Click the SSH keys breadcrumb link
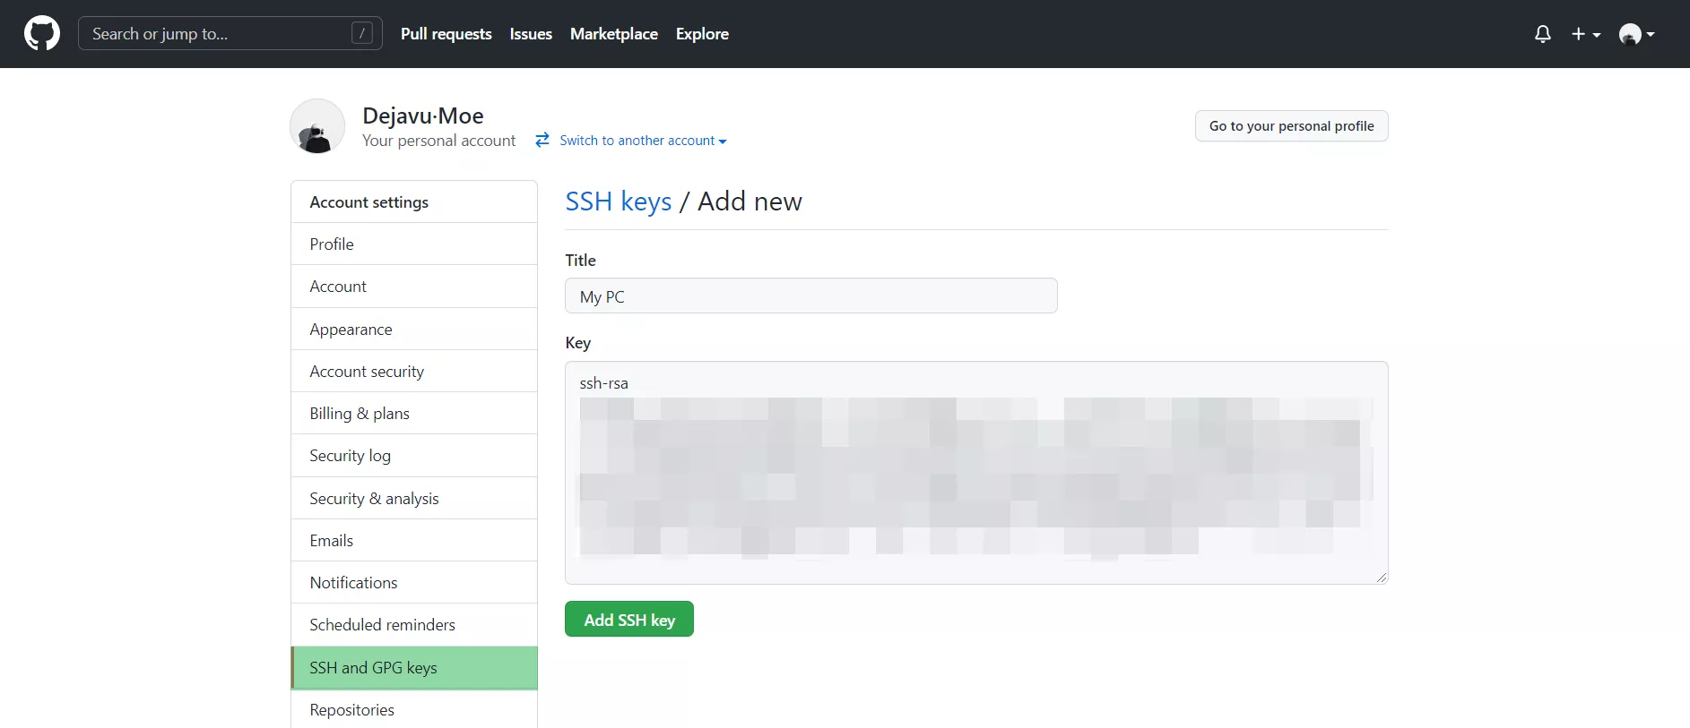The height and width of the screenshot is (728, 1690). [x=618, y=201]
